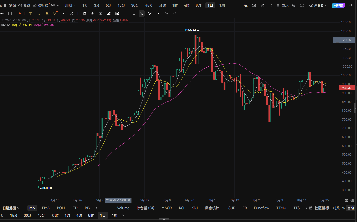Open the filter funnel icon
This screenshot has width=357, height=222.
click(150, 14)
